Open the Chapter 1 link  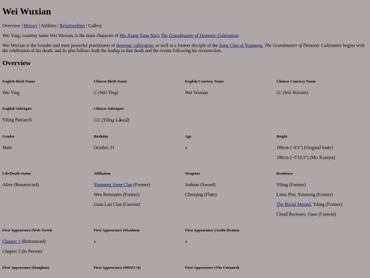coord(12,242)
